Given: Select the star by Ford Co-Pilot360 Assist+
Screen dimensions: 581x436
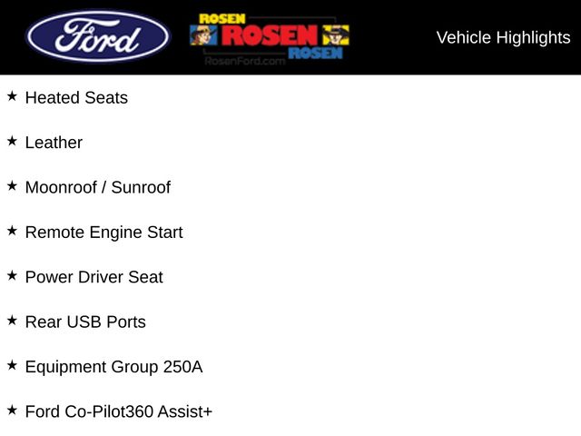Looking at the screenshot, I should coord(12,410).
